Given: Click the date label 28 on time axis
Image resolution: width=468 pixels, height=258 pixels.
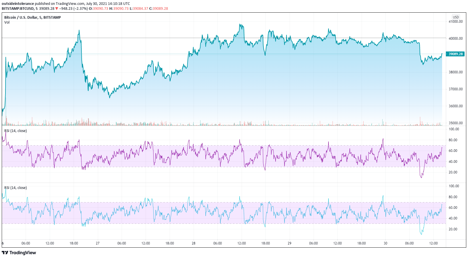Looking at the screenshot, I should [194, 243].
